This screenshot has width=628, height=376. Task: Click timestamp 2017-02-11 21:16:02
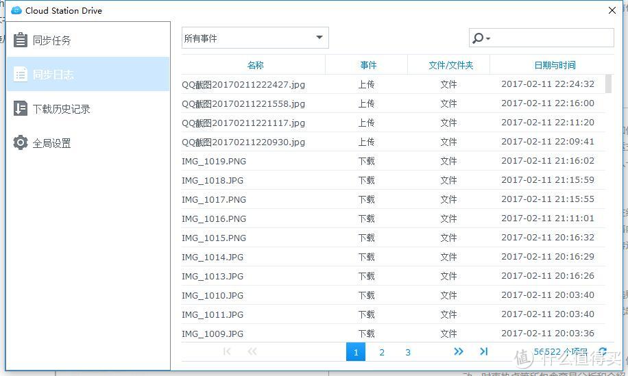(548, 161)
